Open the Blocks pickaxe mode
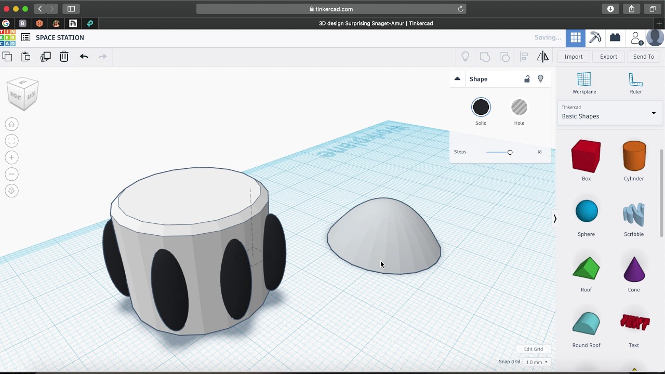665x374 pixels. [595, 37]
